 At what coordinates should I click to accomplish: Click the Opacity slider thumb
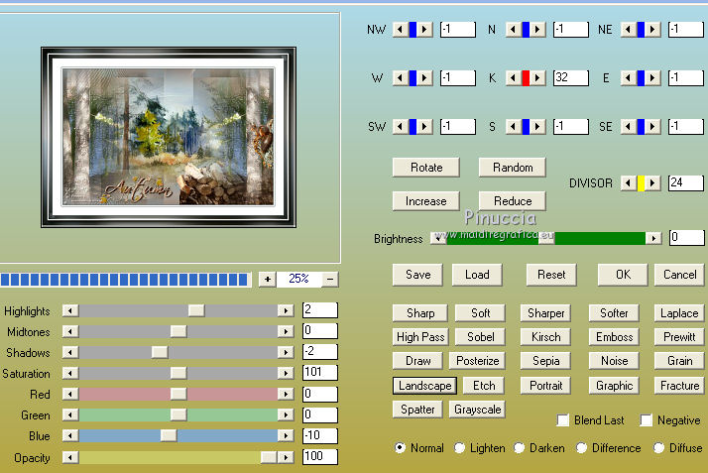[x=269, y=457]
